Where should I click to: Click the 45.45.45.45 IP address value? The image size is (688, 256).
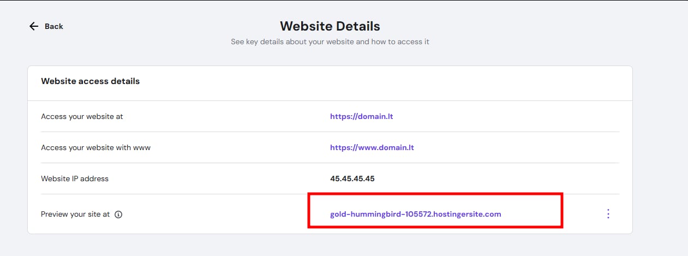coord(352,178)
